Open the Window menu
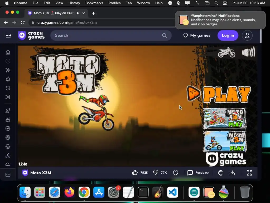This screenshot has width=270, height=203. click(143, 3)
